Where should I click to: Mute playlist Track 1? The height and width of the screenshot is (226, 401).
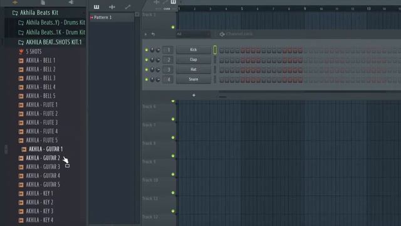[173, 27]
